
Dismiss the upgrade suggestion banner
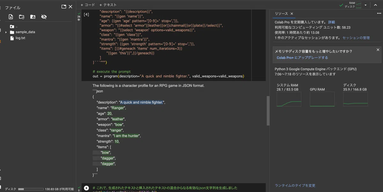pos(378,50)
